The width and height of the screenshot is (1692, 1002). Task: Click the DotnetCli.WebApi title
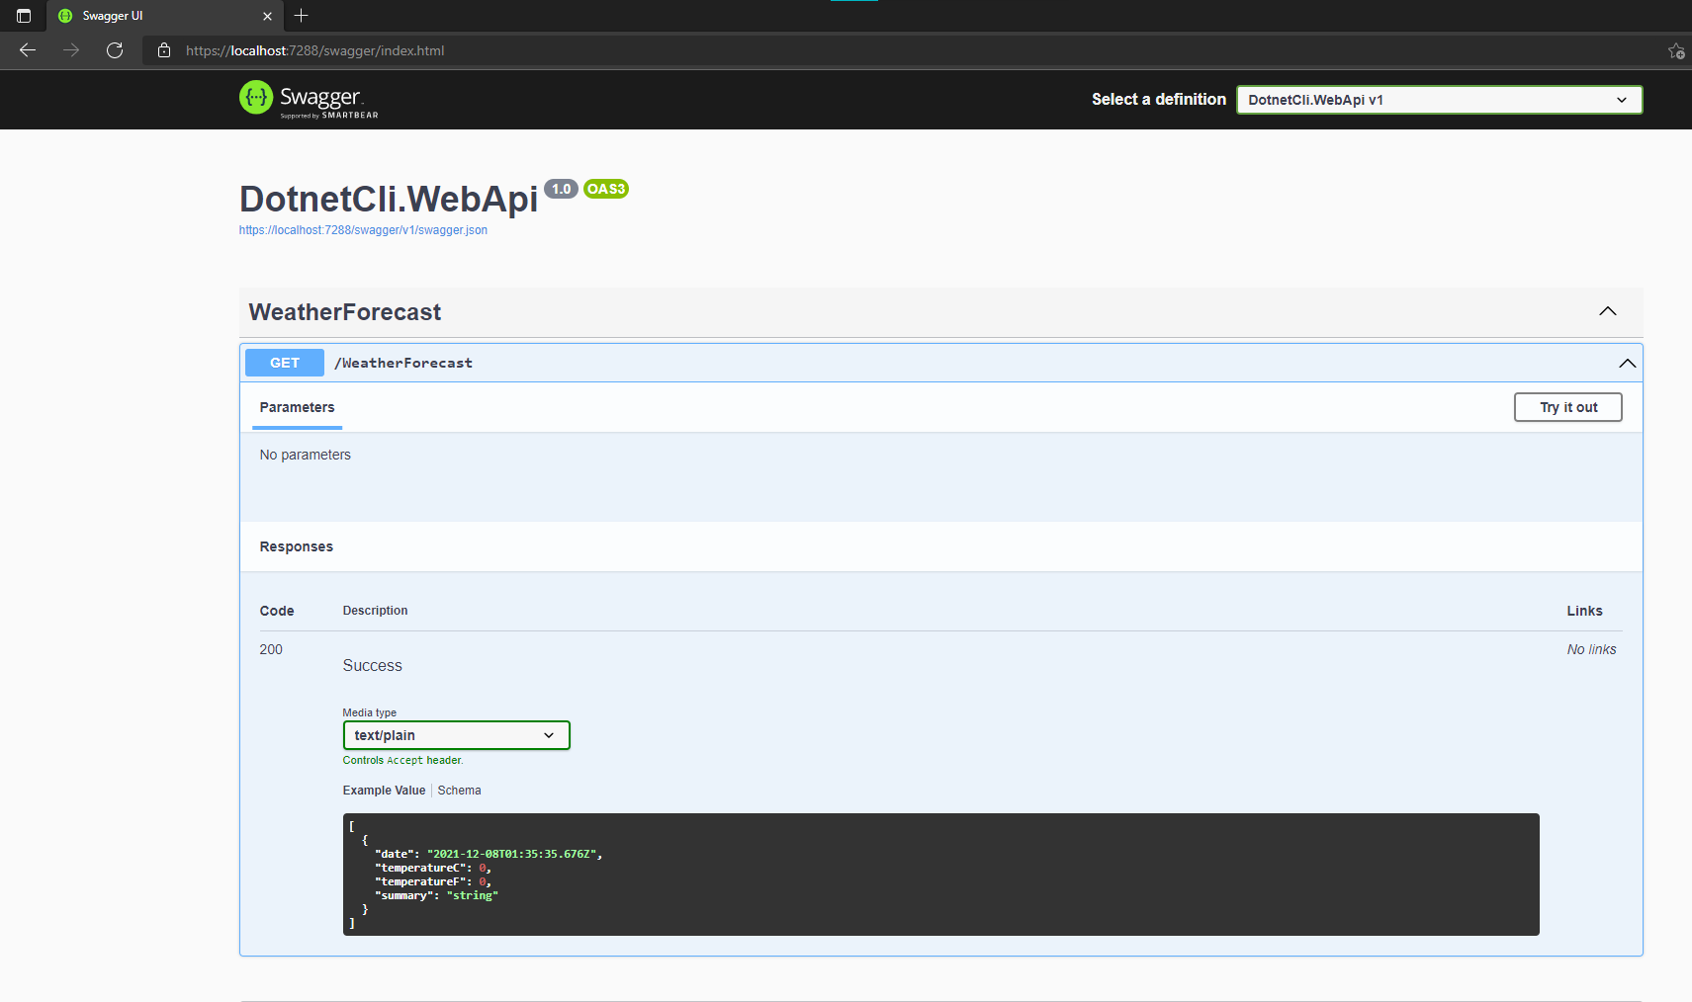click(389, 199)
